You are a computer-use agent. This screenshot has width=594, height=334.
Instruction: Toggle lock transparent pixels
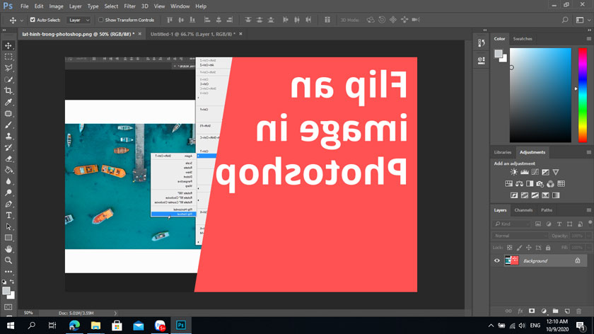click(510, 248)
